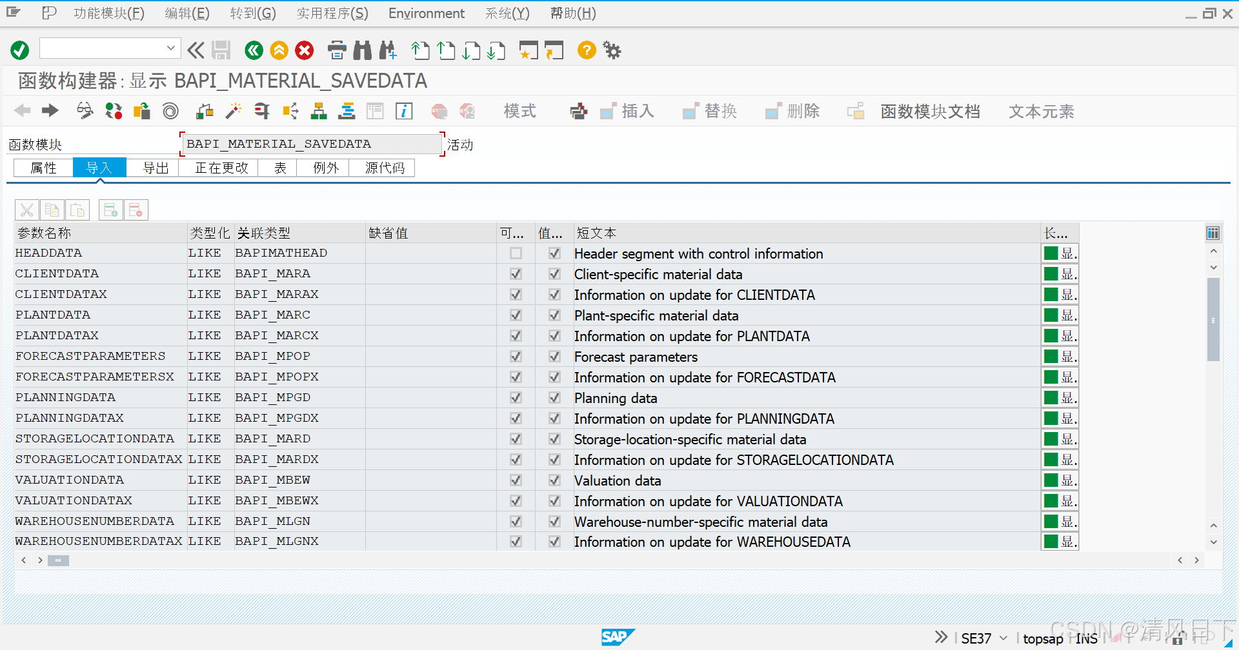Switch to the 属性 tab
This screenshot has width=1239, height=650.
tap(43, 168)
